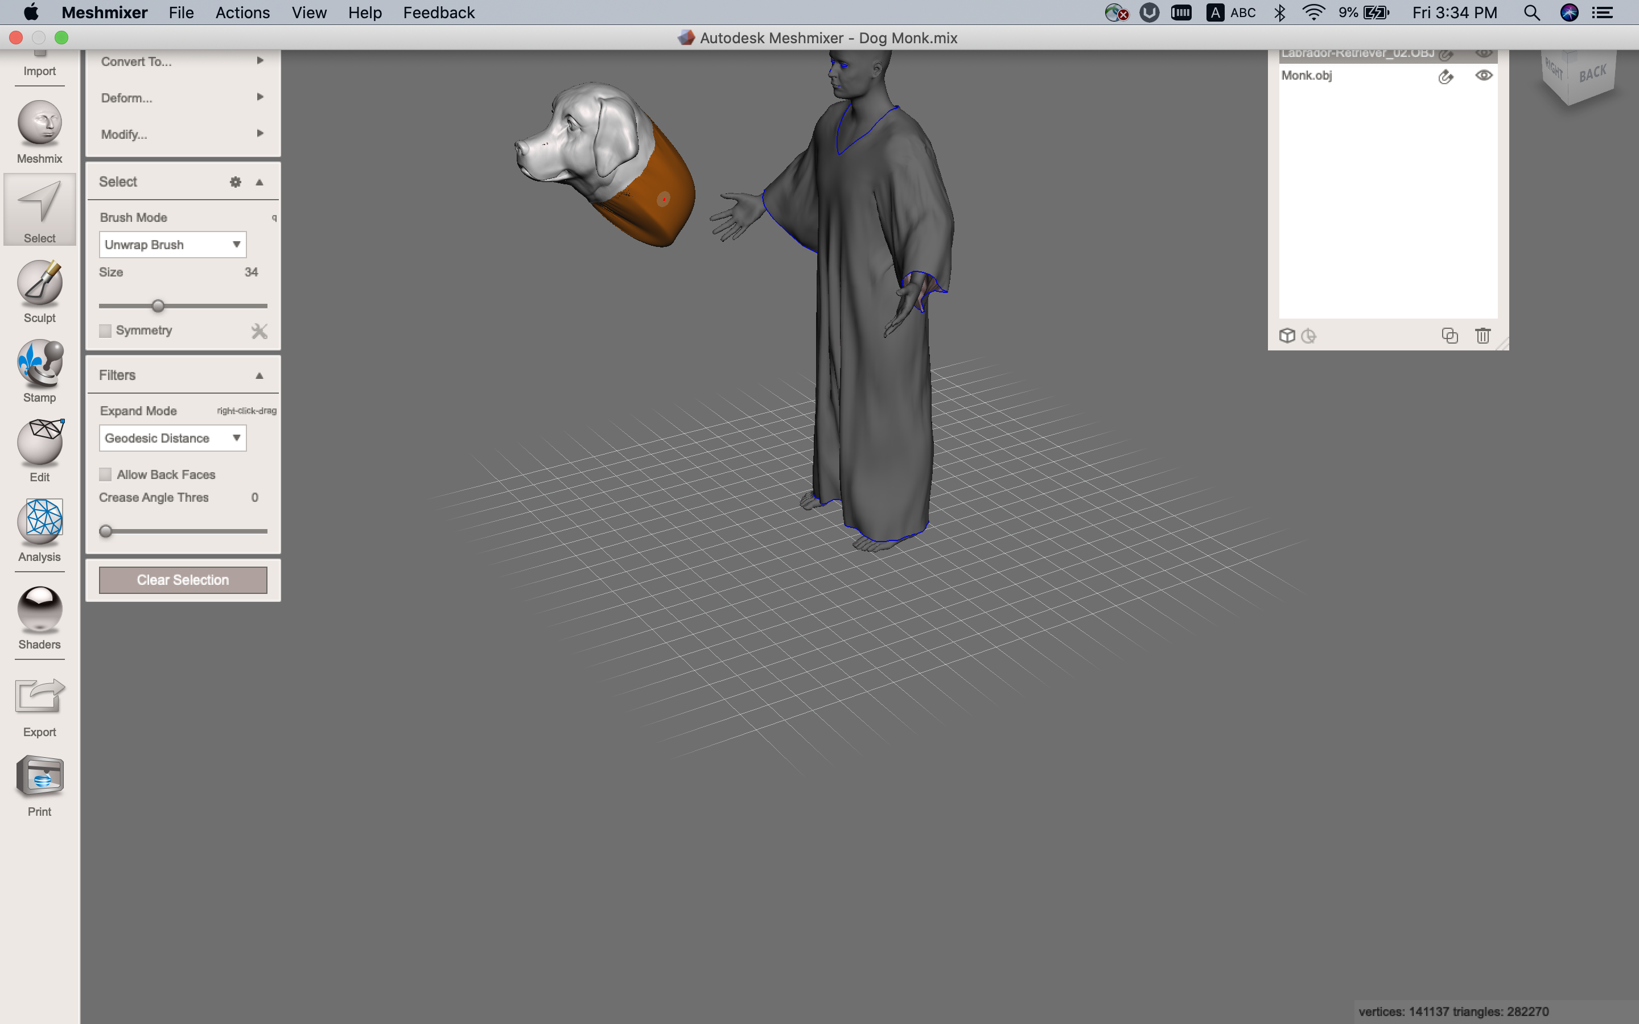Check Allow Back Faces
1639x1024 pixels.
105,474
